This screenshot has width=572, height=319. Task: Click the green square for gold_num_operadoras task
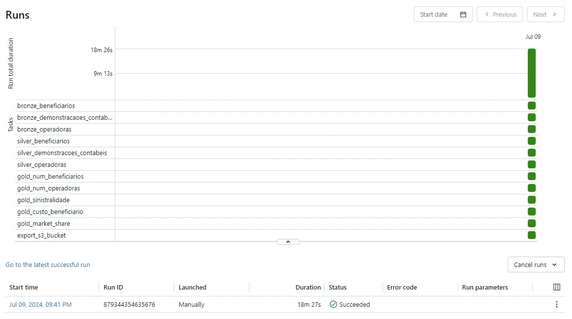coord(532,188)
